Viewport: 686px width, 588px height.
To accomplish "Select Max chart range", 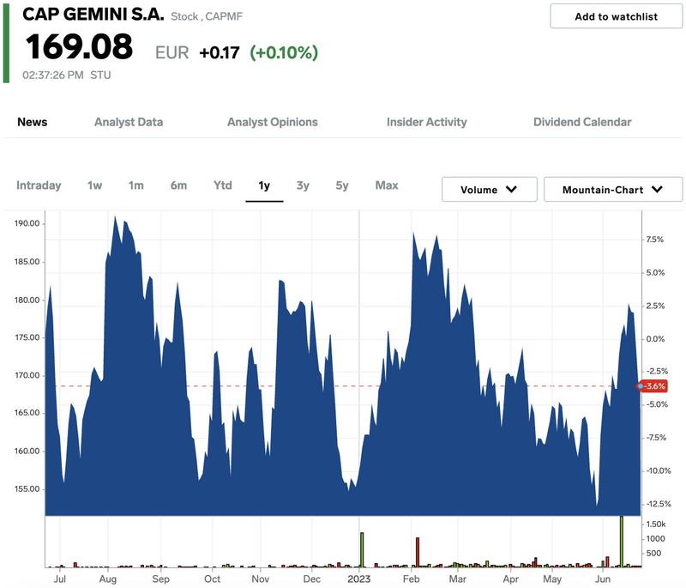I will [387, 185].
